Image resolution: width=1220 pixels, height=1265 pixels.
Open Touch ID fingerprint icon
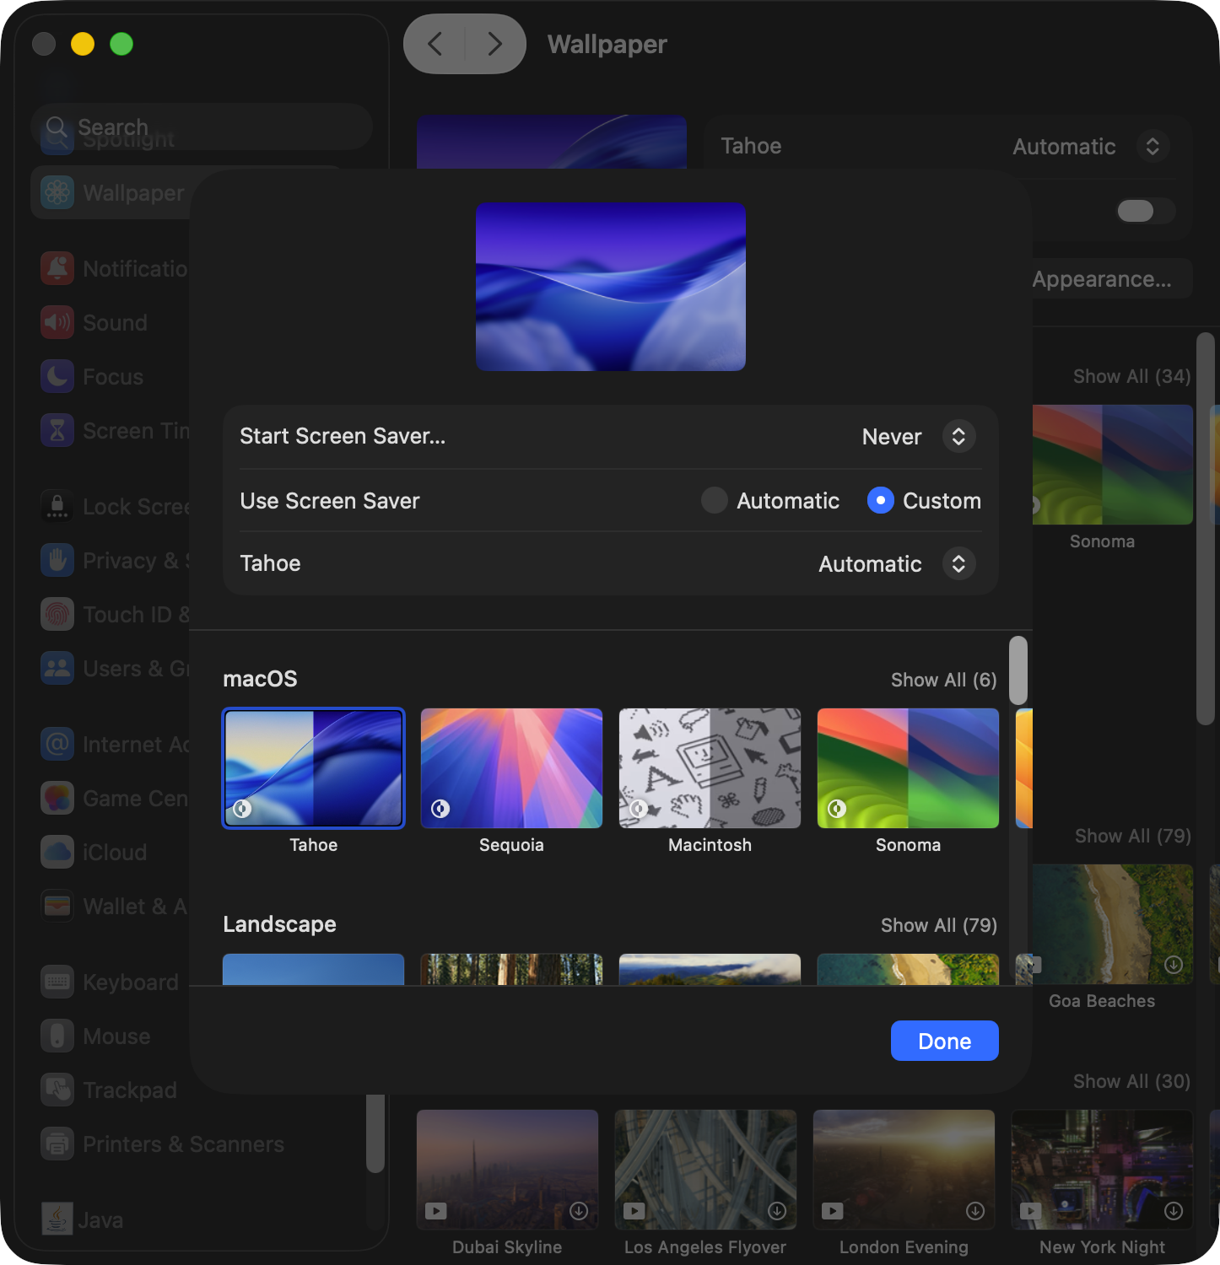click(x=57, y=615)
